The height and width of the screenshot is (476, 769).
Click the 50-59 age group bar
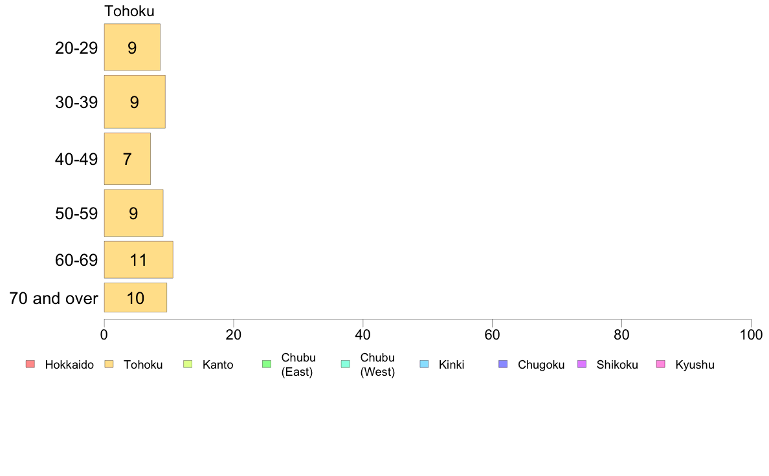(x=133, y=213)
